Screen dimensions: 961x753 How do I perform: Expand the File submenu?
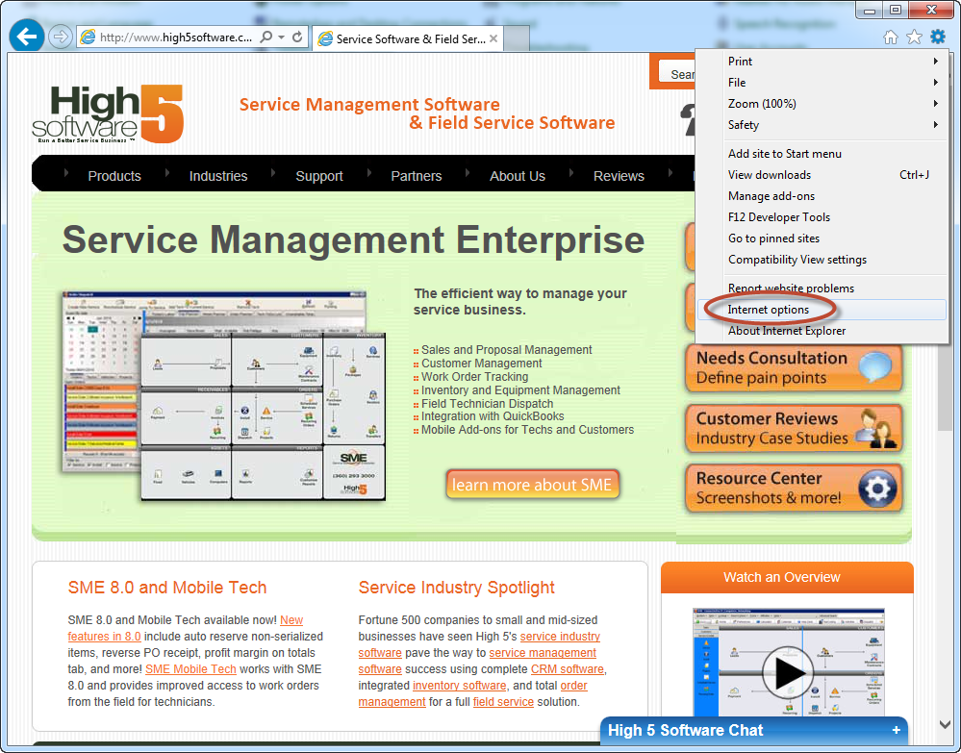[822, 82]
